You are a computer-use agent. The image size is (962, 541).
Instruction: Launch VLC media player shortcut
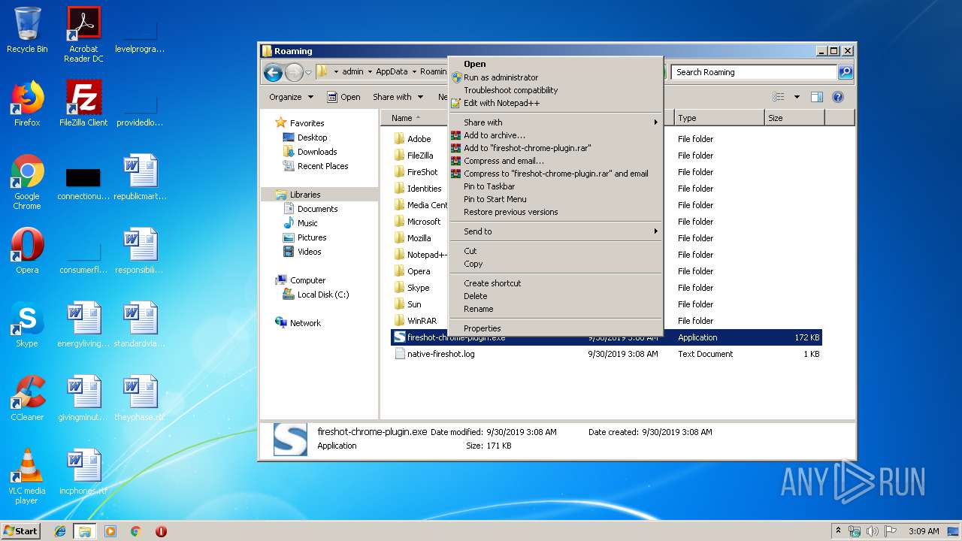click(27, 476)
